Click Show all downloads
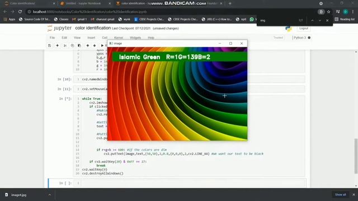The height and width of the screenshot is (201, 358). [x=341, y=195]
